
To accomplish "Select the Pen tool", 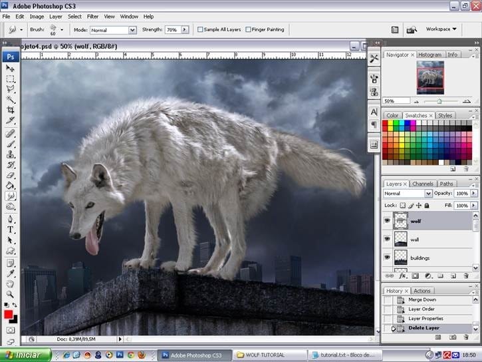I will pyautogui.click(x=11, y=220).
